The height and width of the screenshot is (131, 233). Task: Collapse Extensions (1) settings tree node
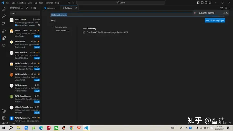coord(53,27)
